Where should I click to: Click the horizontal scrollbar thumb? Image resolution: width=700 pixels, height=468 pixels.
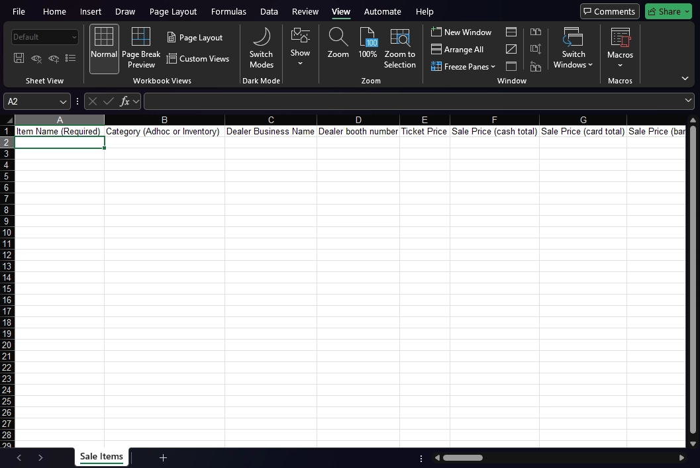tap(462, 457)
